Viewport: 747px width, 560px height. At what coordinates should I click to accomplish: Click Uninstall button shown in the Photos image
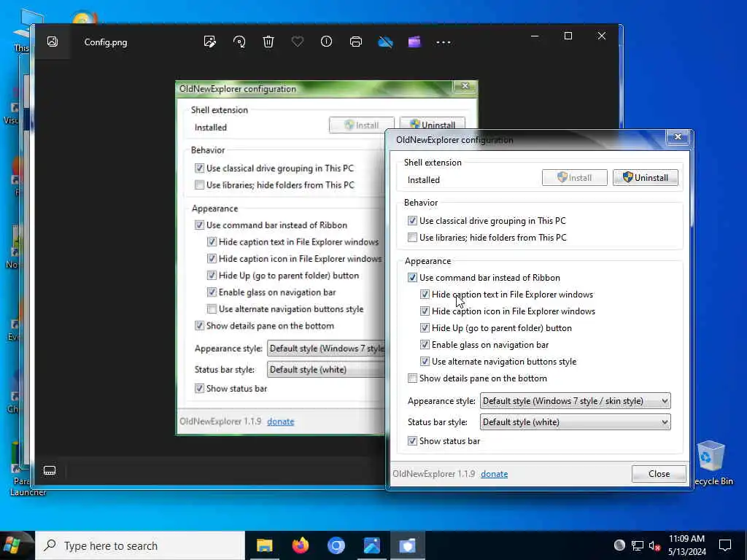(432, 125)
